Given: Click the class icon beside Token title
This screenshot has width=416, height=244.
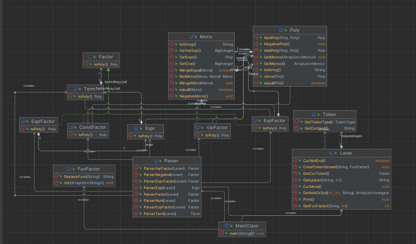Looking at the screenshot, I should (x=314, y=114).
